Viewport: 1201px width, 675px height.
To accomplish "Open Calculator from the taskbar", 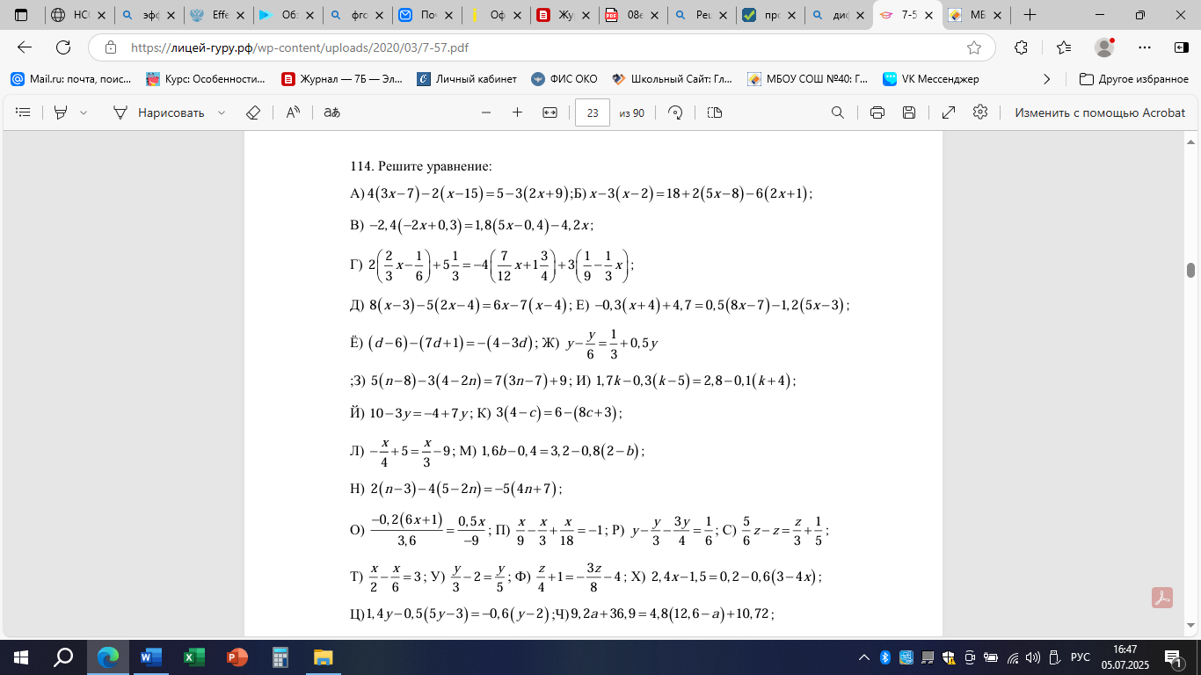I will pyautogui.click(x=280, y=657).
